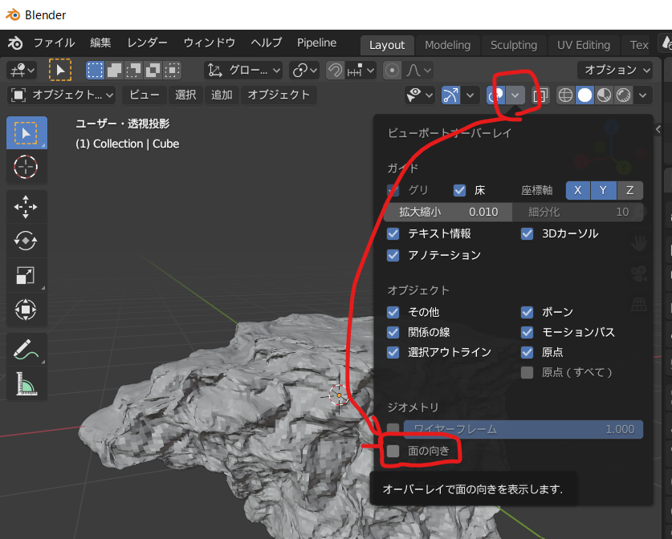Viewport: 672px width, 539px height.
Task: Toggle viewport overlays icon
Action: pyautogui.click(x=496, y=95)
